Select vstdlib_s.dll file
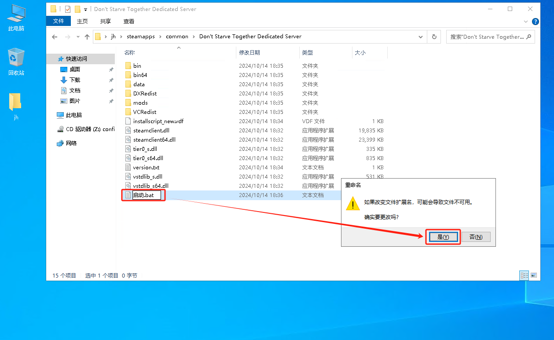Image resolution: width=554 pixels, height=340 pixels. coord(143,176)
